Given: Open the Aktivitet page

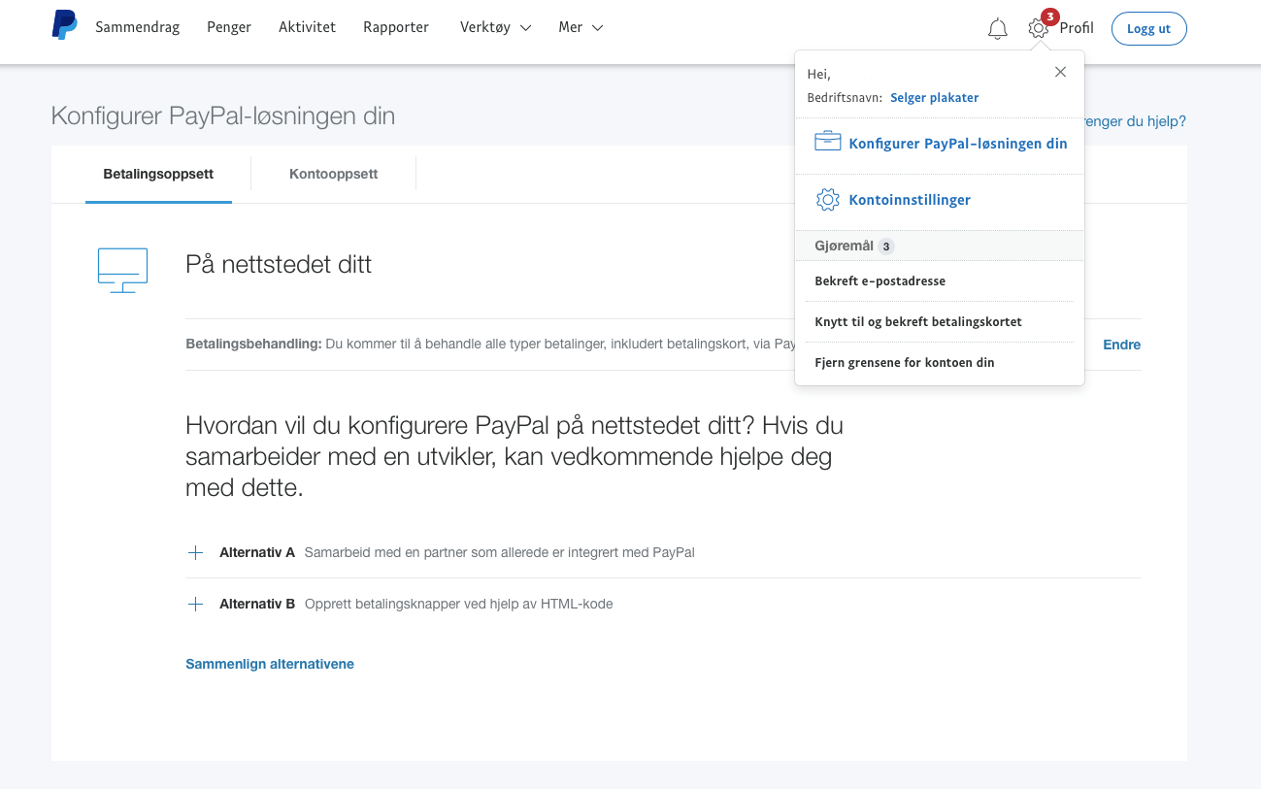Looking at the screenshot, I should [x=307, y=27].
